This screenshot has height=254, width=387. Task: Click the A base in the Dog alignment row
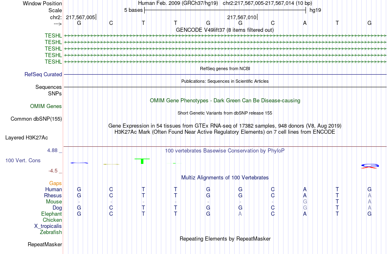pyautogui.click(x=369, y=208)
